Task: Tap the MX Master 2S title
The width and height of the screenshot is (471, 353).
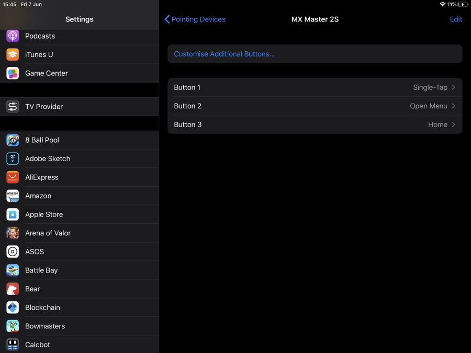Action: click(x=315, y=19)
